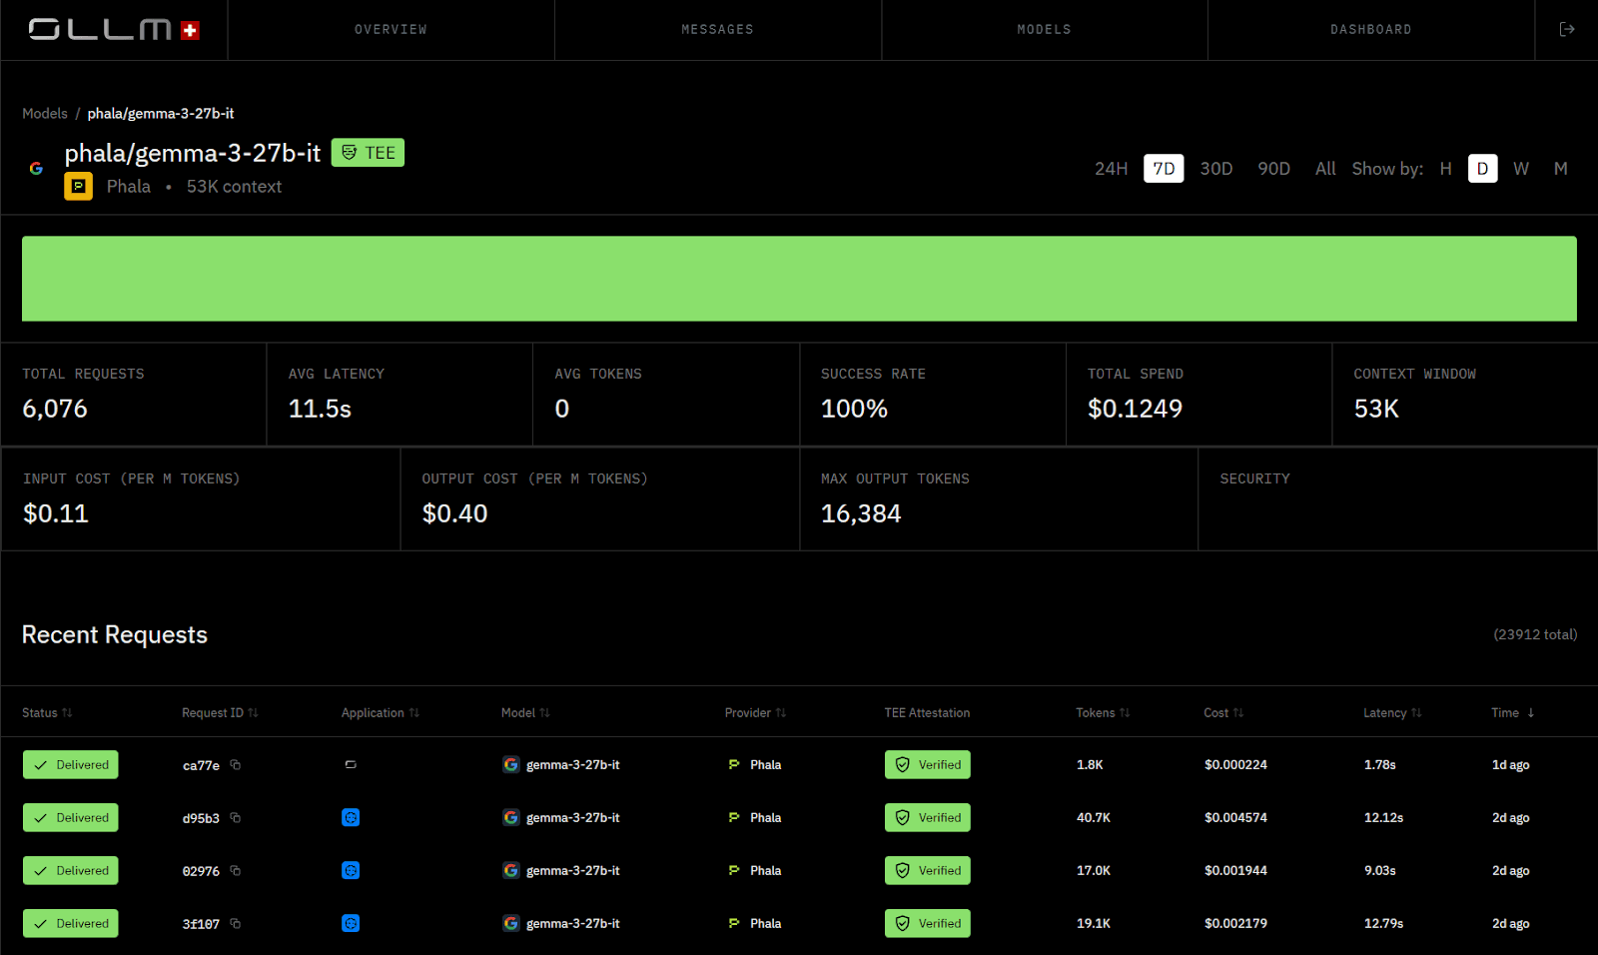The image size is (1598, 955).
Task: Click phala/gemma-3-27b-it breadcrumb text
Action: (161, 114)
